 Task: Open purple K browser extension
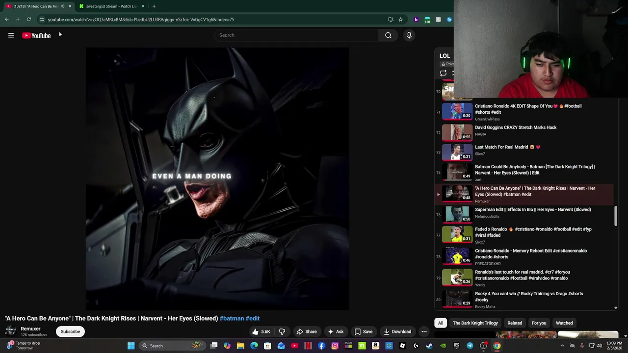click(x=416, y=20)
